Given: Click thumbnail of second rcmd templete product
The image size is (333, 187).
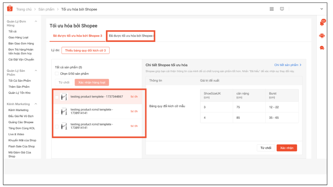Looking at the screenshot, I should [x=64, y=126].
